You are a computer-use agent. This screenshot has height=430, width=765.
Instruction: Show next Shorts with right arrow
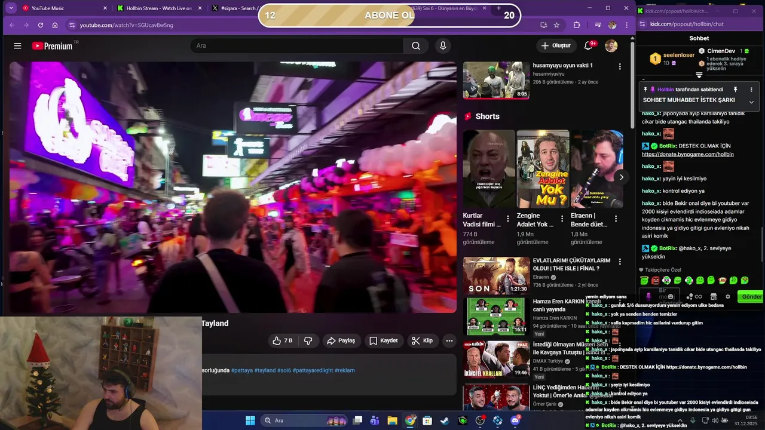(622, 177)
